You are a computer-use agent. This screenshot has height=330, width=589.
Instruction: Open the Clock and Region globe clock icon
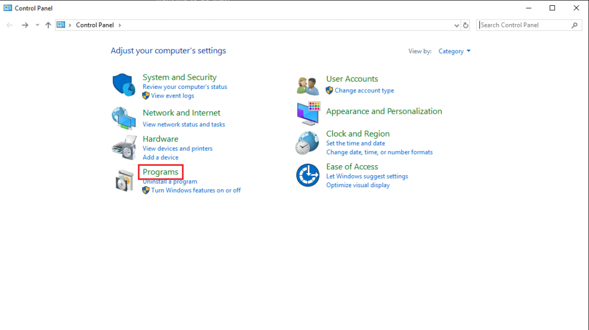[307, 142]
